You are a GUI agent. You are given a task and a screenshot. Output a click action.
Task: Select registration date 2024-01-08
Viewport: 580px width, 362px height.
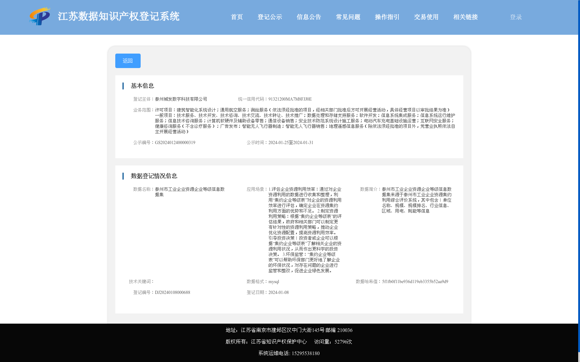tap(278, 292)
